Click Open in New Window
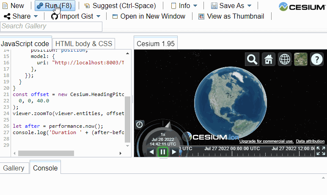The image size is (327, 195). click(x=148, y=16)
